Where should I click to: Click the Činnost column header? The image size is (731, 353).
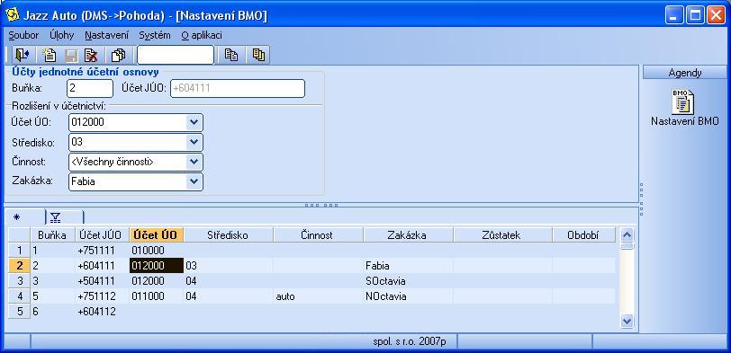[318, 235]
